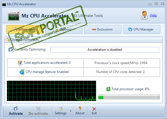The height and width of the screenshot is (119, 167).
Task: Click the De-activate toolbar icon
Action: 38,109
